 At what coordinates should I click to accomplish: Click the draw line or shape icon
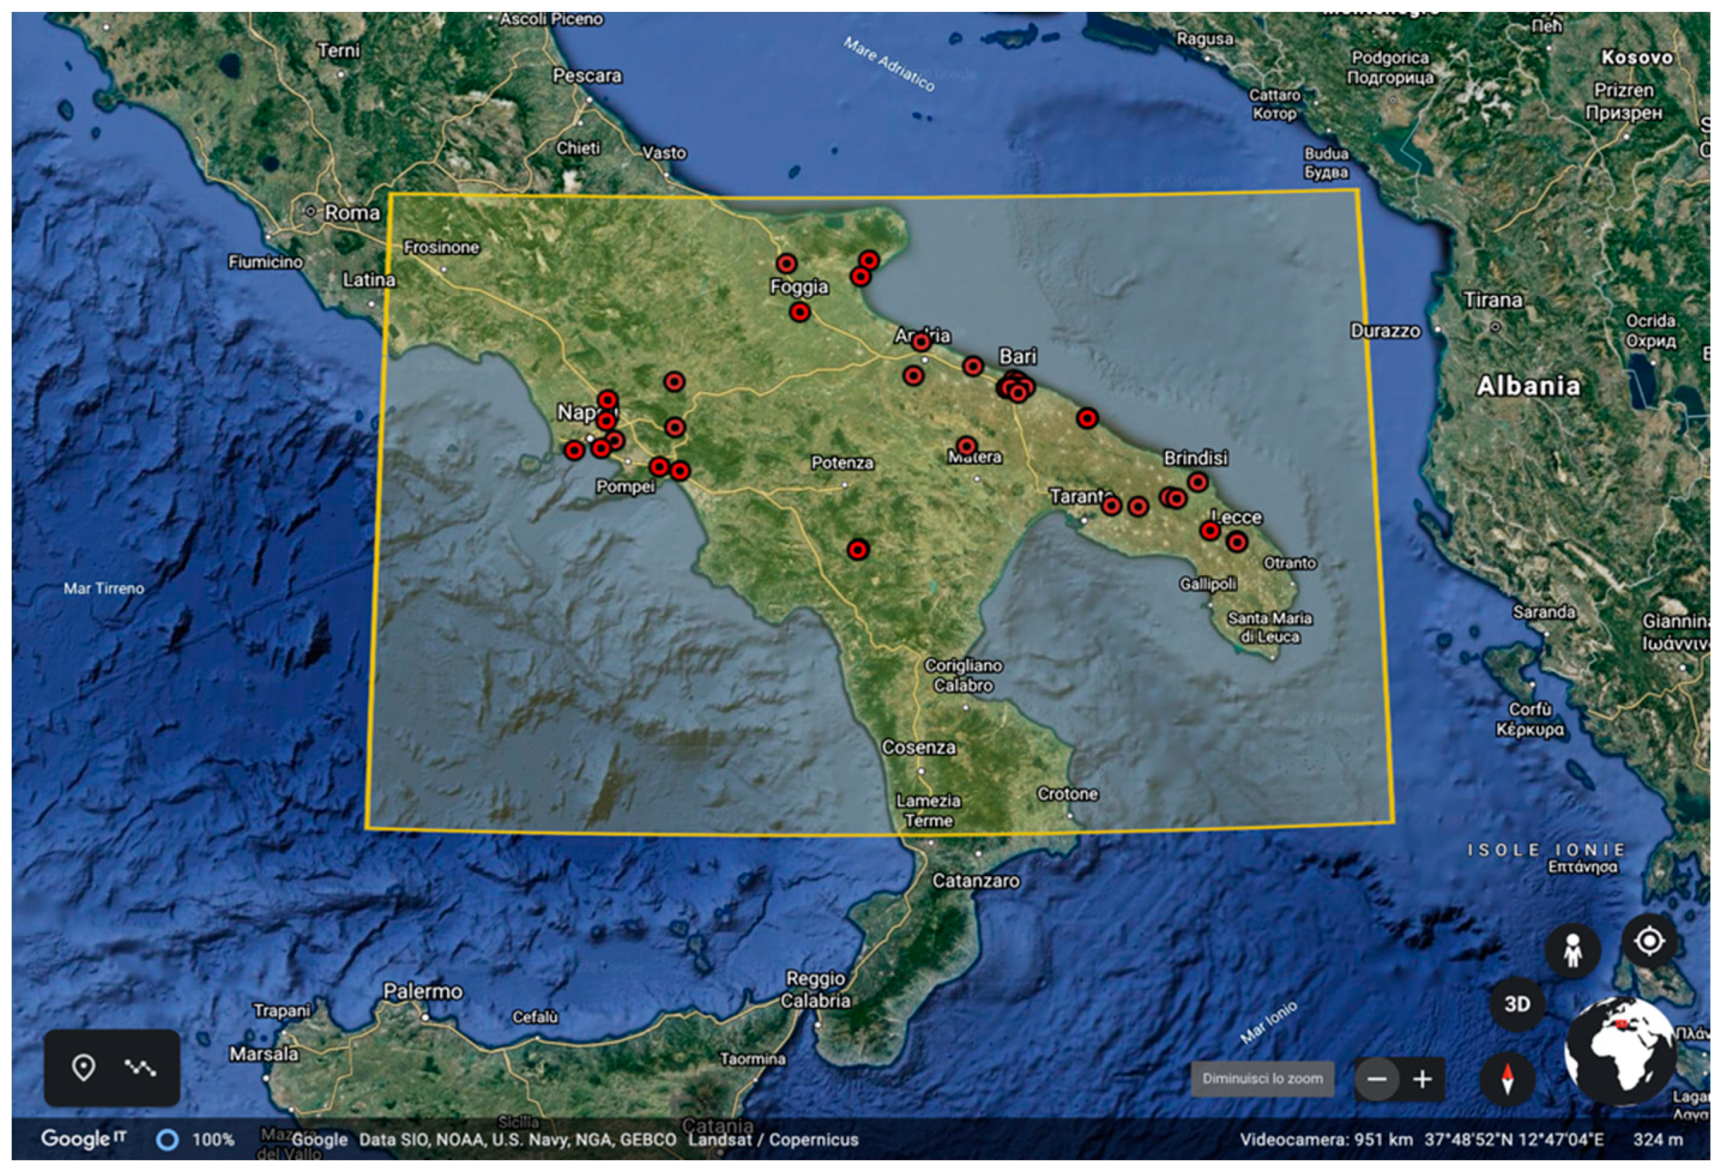139,1068
